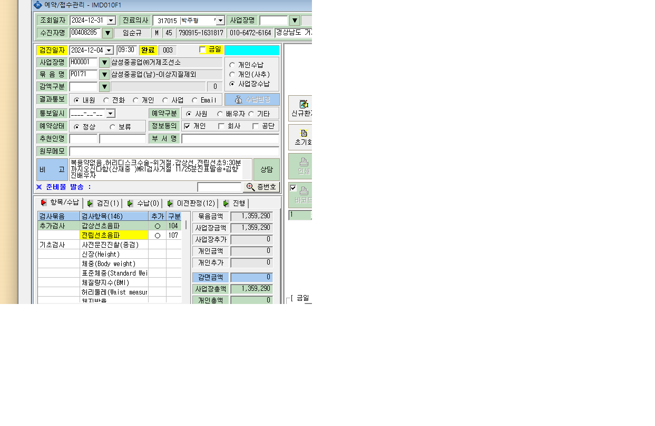Image resolution: width=655 pixels, height=426 pixels.
Task: Select the Email result notification option
Action: pos(195,100)
